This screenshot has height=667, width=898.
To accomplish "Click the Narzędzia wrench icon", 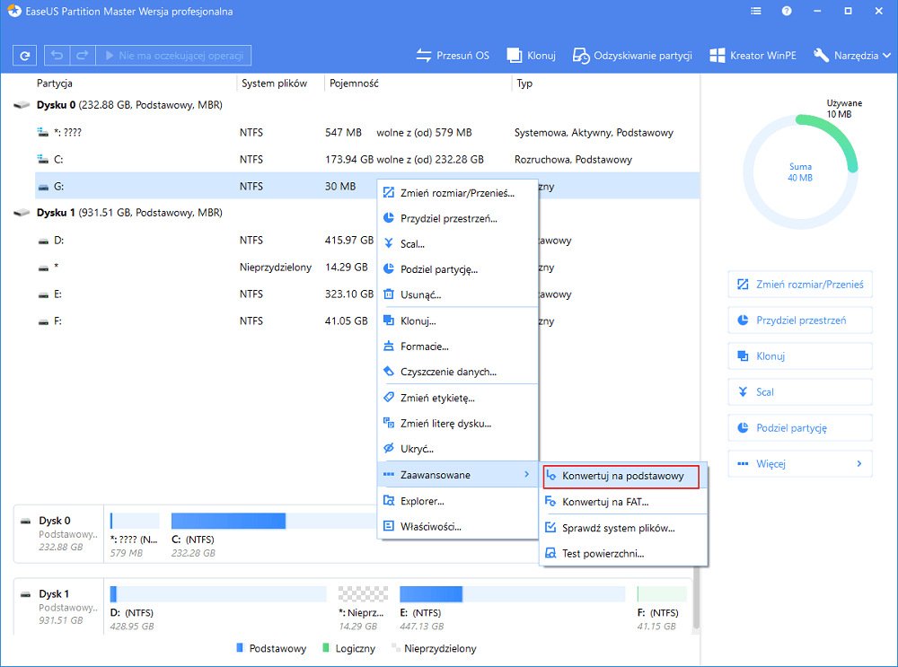I will [x=822, y=56].
